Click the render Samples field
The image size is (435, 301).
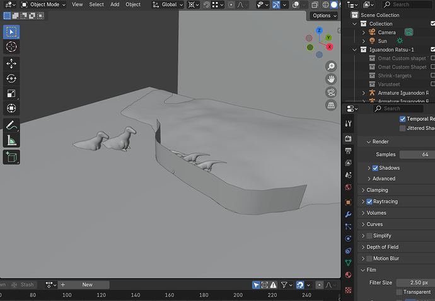(417, 154)
